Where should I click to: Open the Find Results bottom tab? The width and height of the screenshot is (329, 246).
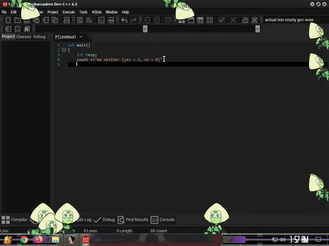click(133, 220)
